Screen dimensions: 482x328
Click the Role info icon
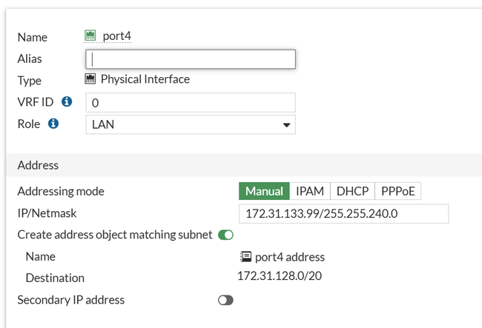pos(53,124)
